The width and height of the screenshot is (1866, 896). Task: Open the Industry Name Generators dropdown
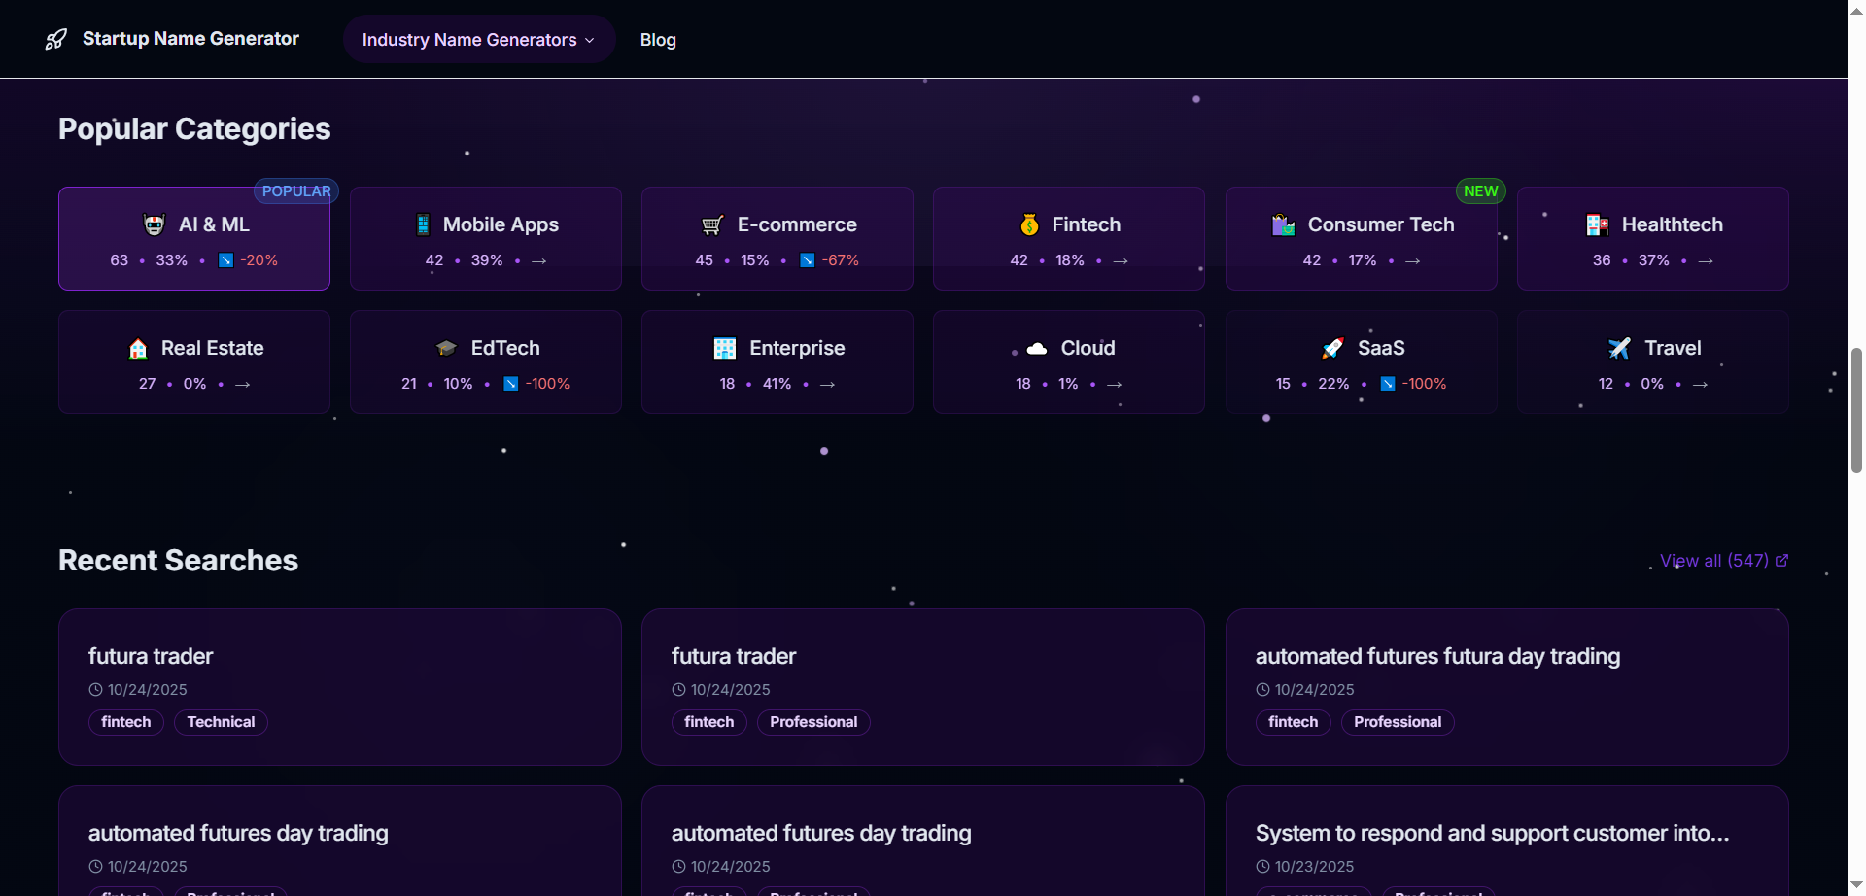(x=478, y=39)
